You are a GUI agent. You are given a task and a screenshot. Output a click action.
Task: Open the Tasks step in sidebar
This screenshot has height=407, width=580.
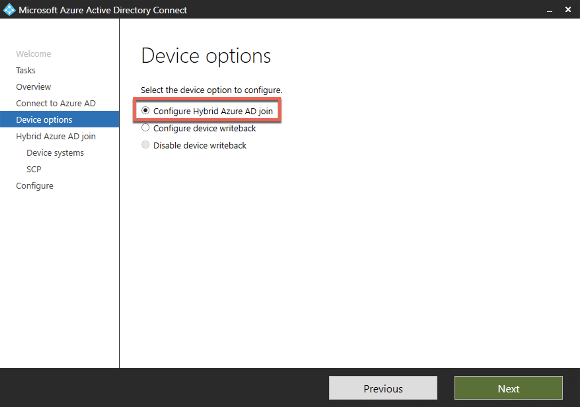(25, 70)
